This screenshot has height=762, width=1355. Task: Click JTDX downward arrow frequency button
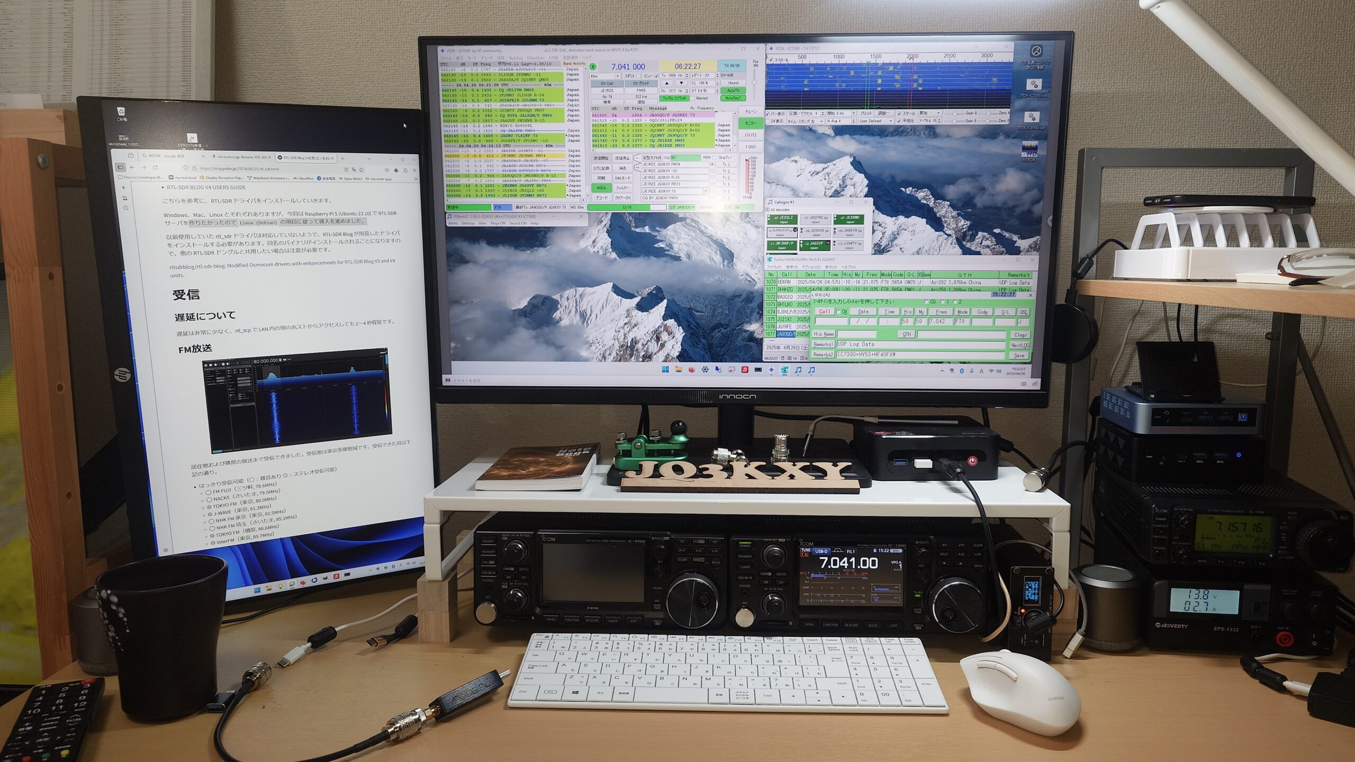click(x=681, y=83)
